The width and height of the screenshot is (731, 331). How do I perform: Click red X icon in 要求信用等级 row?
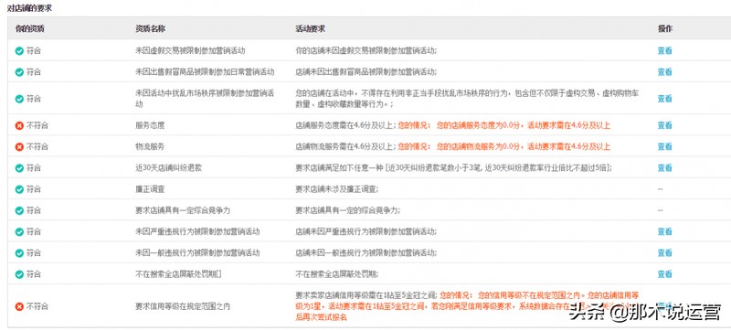coord(19,306)
